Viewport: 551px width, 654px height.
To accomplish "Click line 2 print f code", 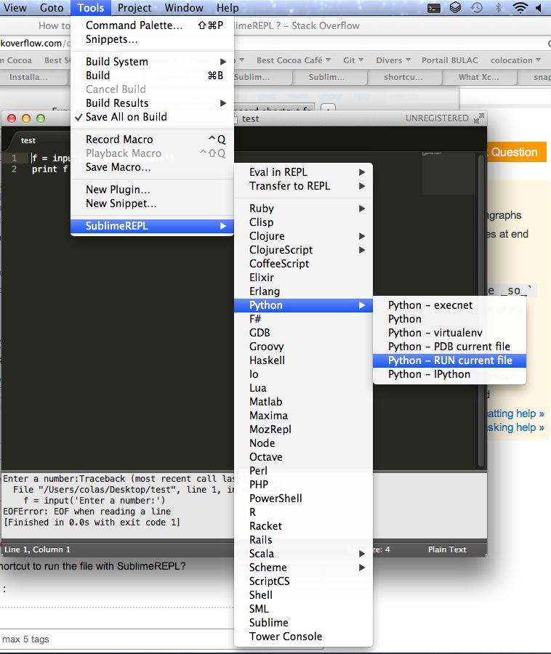I will click(49, 169).
